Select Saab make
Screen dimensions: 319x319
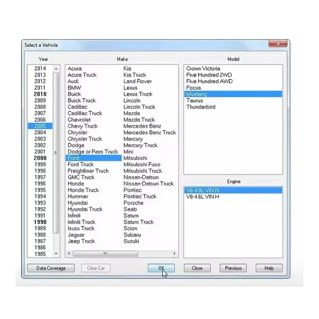[x=130, y=209]
